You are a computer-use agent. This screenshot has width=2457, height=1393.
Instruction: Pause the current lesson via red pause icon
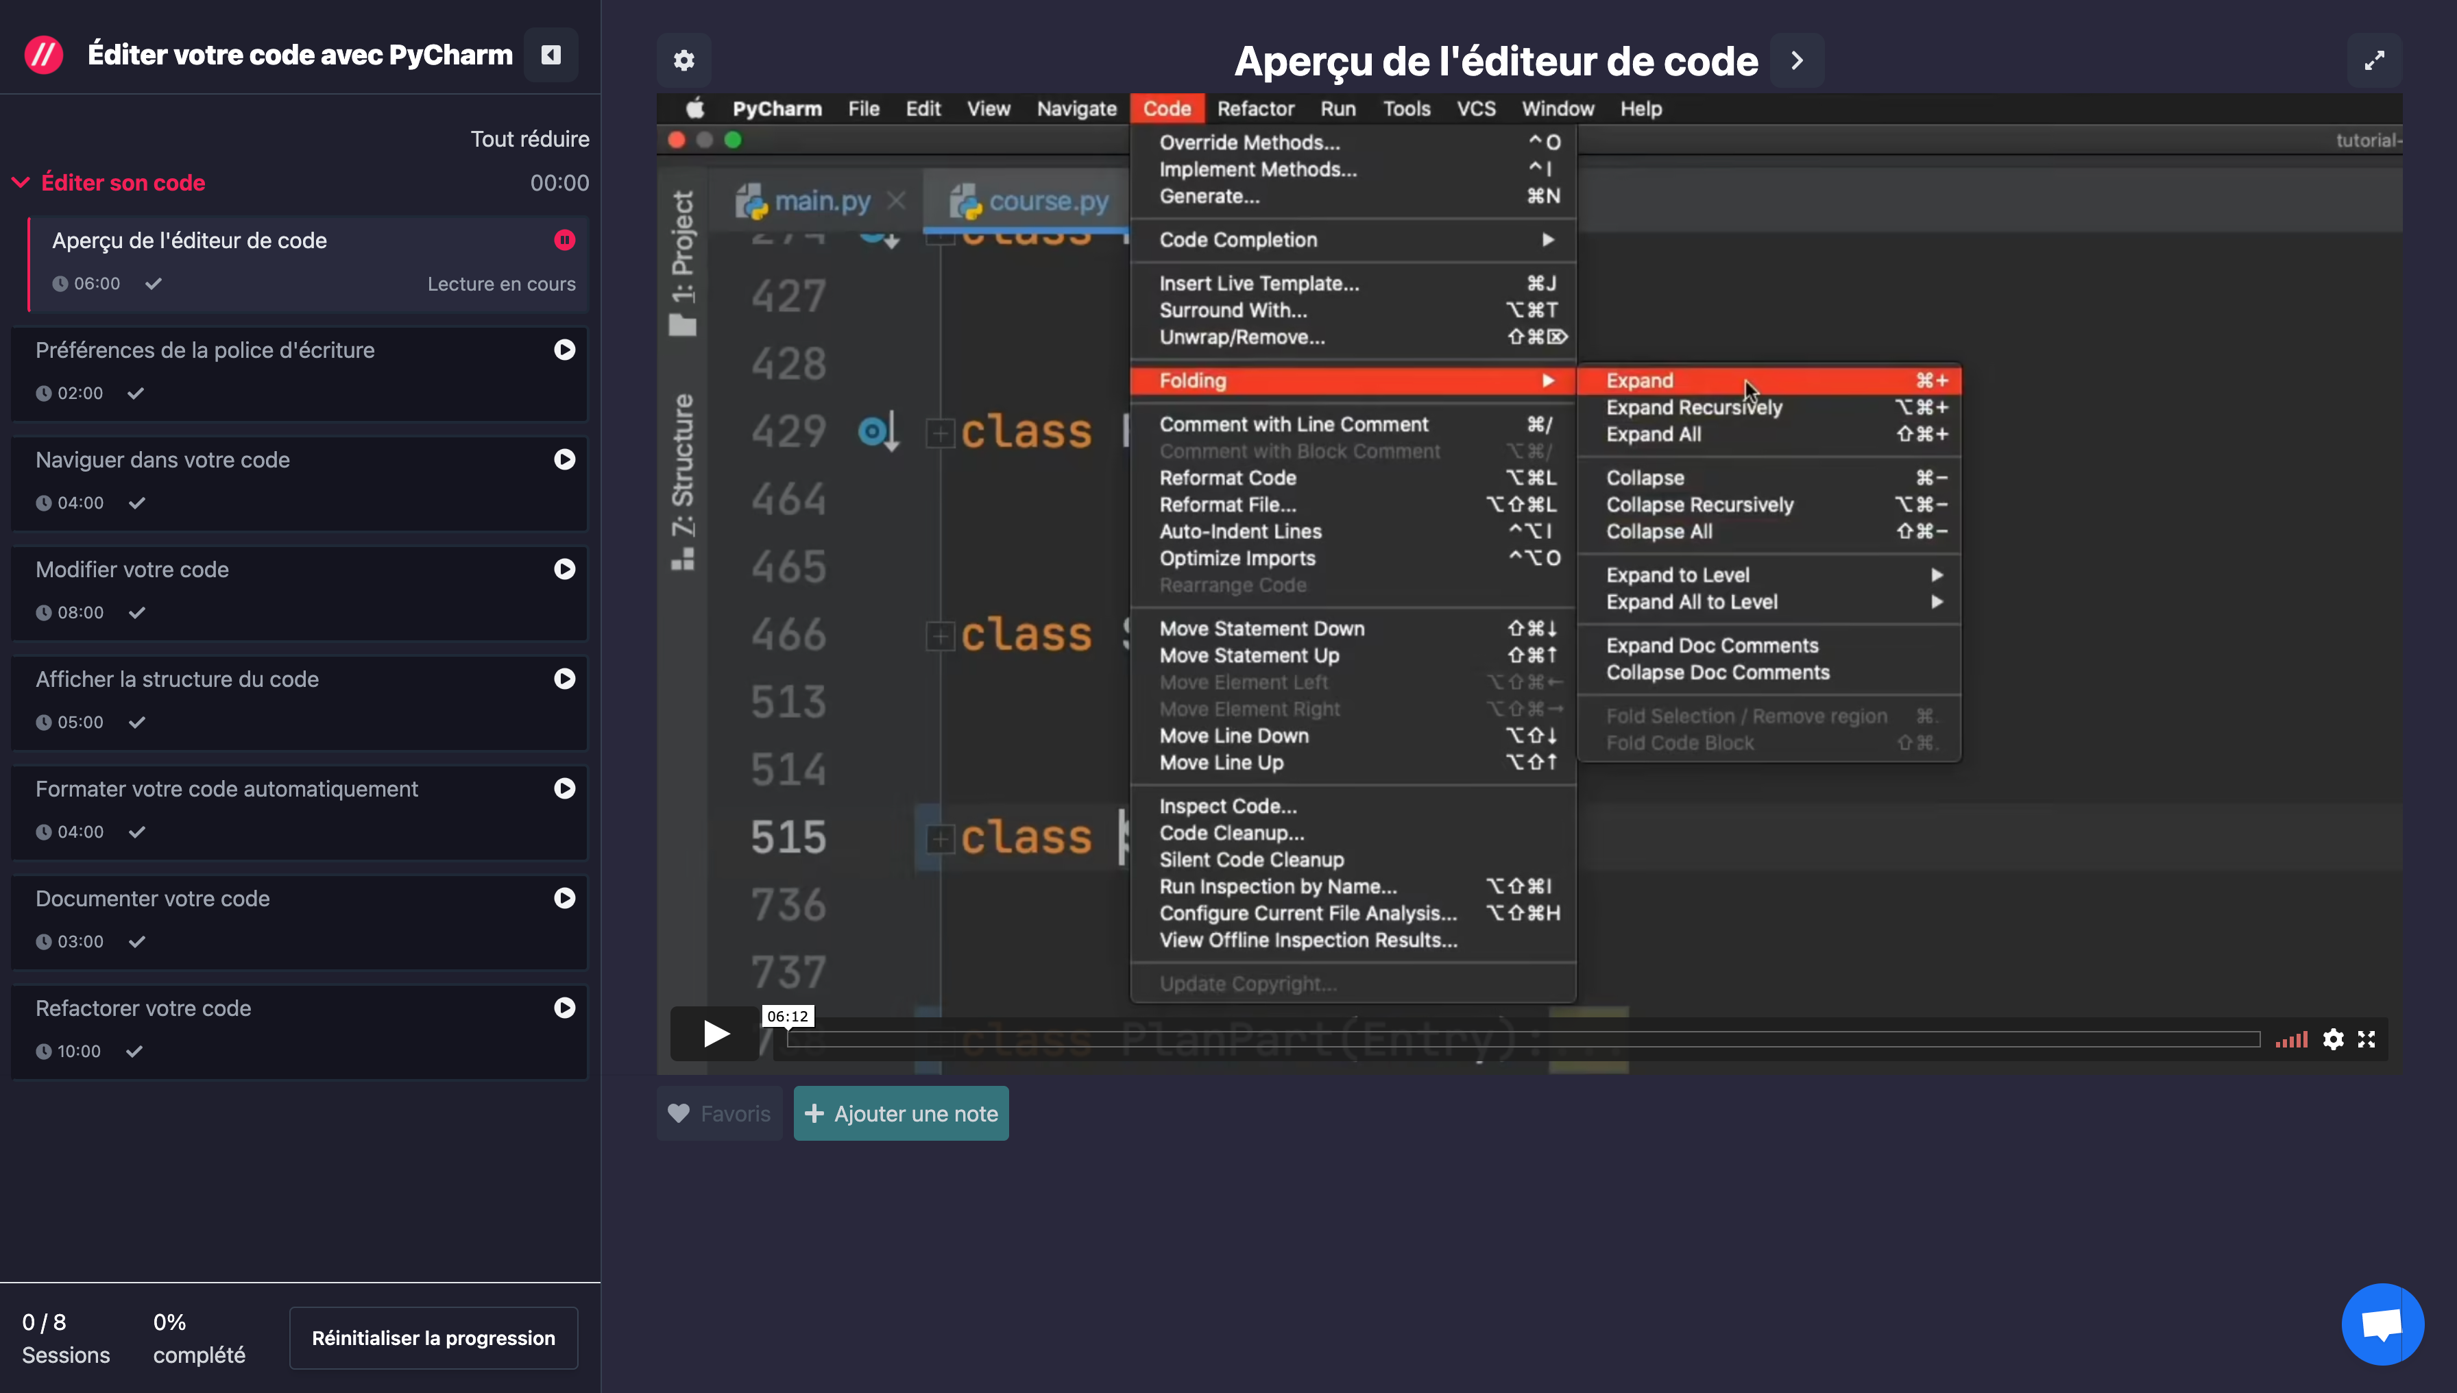pyautogui.click(x=564, y=240)
